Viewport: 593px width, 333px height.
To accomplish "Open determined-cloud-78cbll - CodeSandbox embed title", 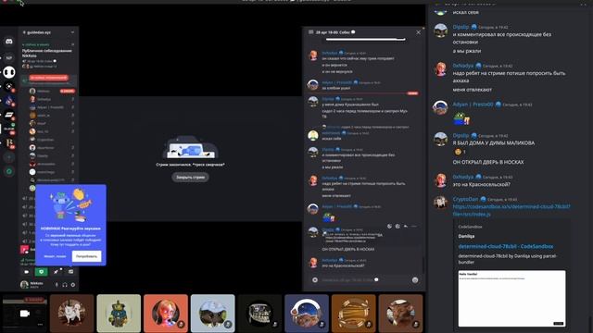I will click(x=506, y=246).
